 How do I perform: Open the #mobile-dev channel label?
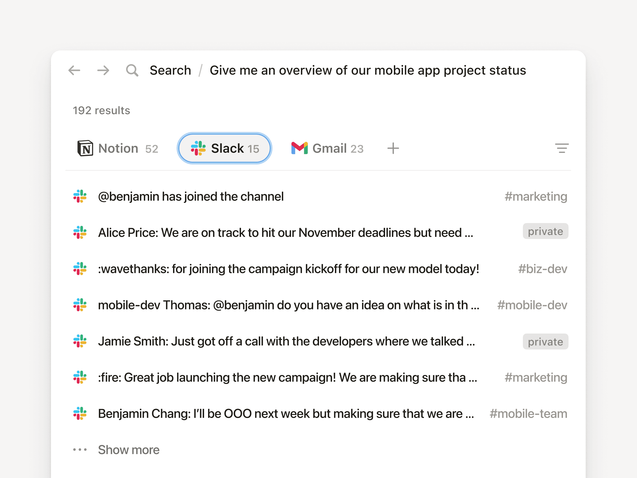(532, 305)
